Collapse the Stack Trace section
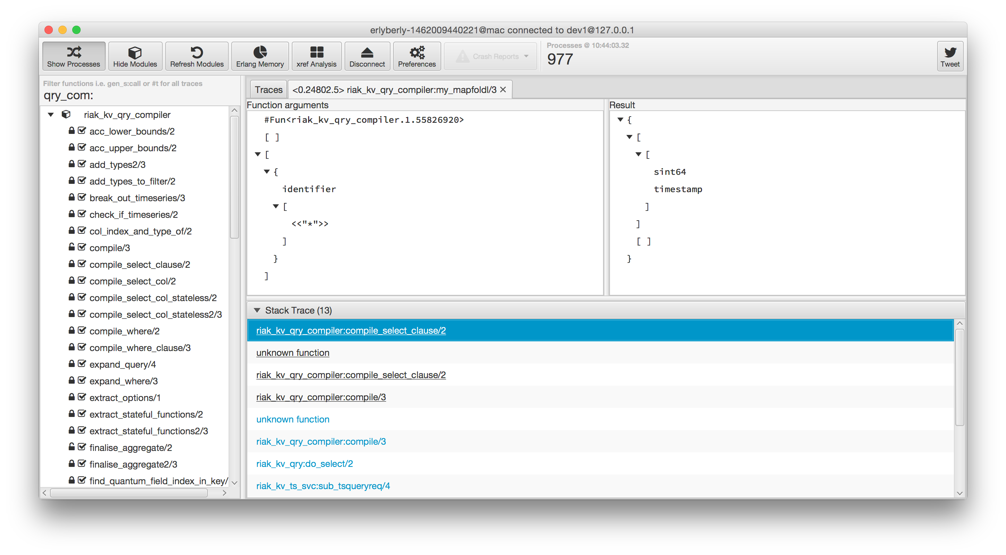 (257, 310)
